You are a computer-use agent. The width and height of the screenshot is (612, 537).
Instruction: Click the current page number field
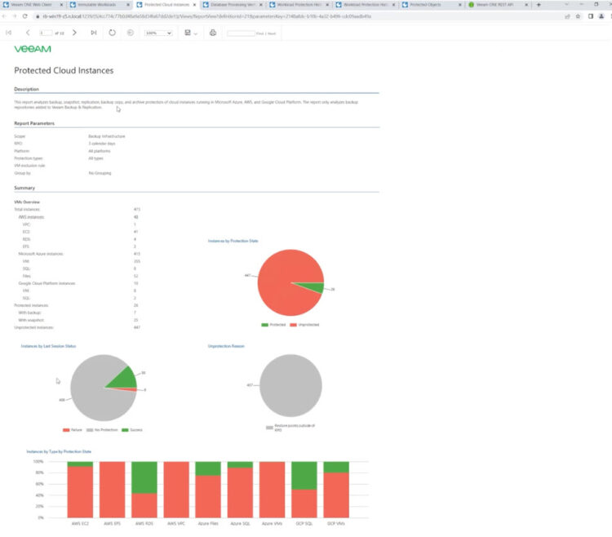pyautogui.click(x=45, y=33)
